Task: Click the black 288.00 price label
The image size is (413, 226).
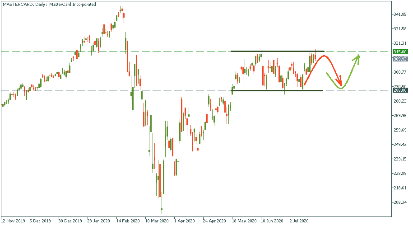Action: (400, 90)
